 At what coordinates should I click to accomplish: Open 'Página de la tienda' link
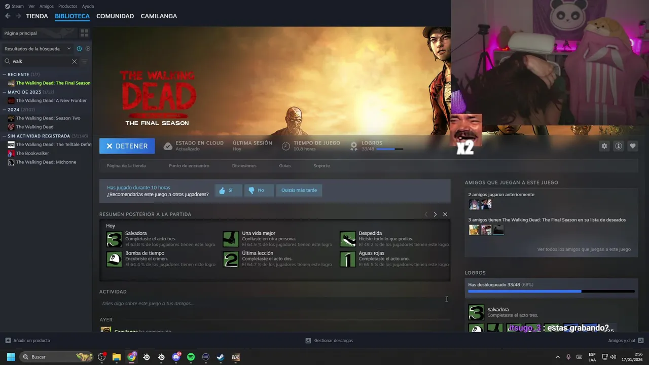126,166
